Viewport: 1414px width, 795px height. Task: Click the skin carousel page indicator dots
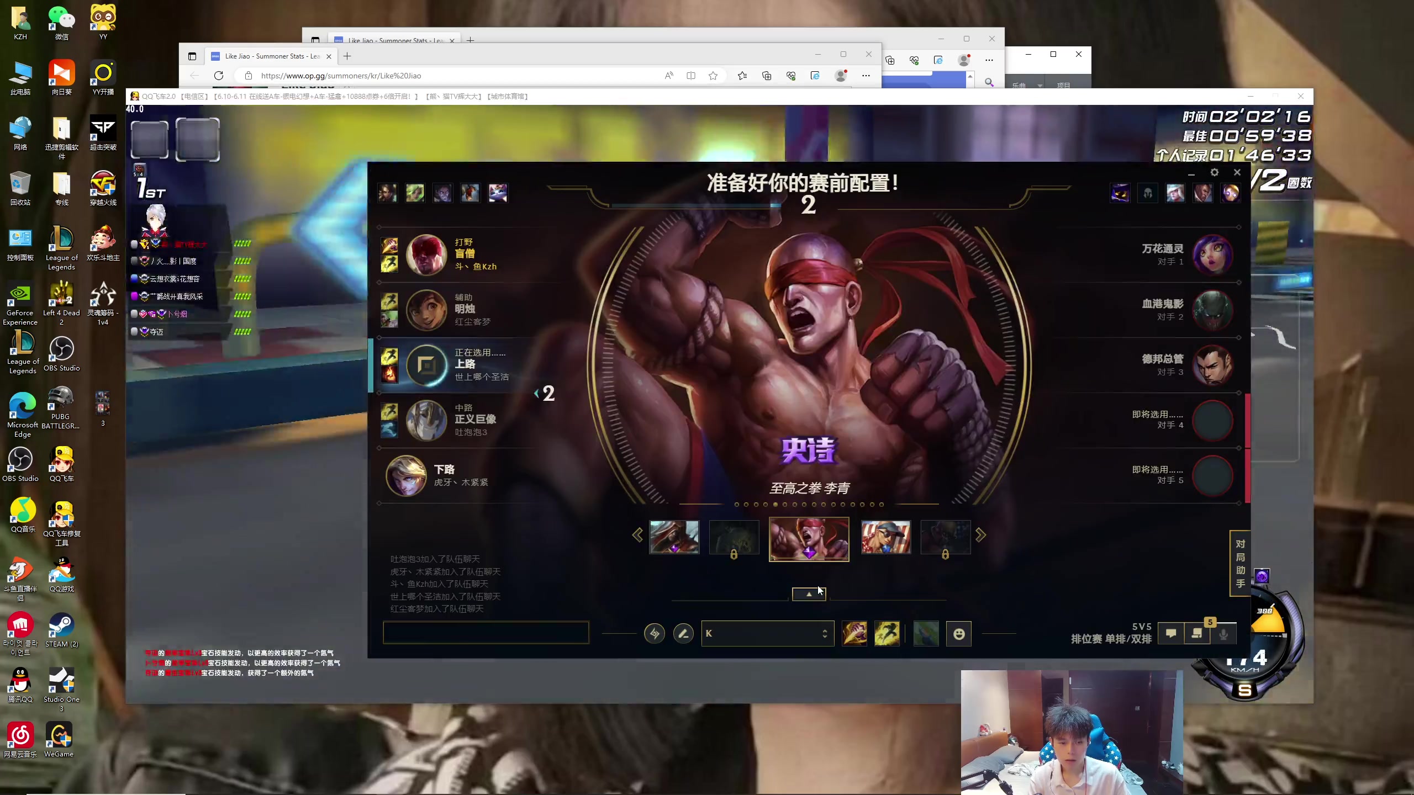pyautogui.click(x=809, y=504)
